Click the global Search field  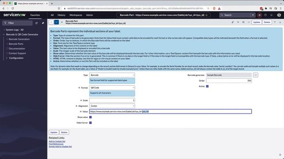[235, 15]
